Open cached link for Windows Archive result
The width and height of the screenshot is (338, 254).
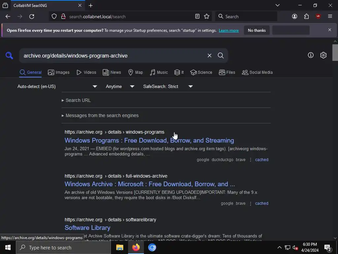pos(262,203)
